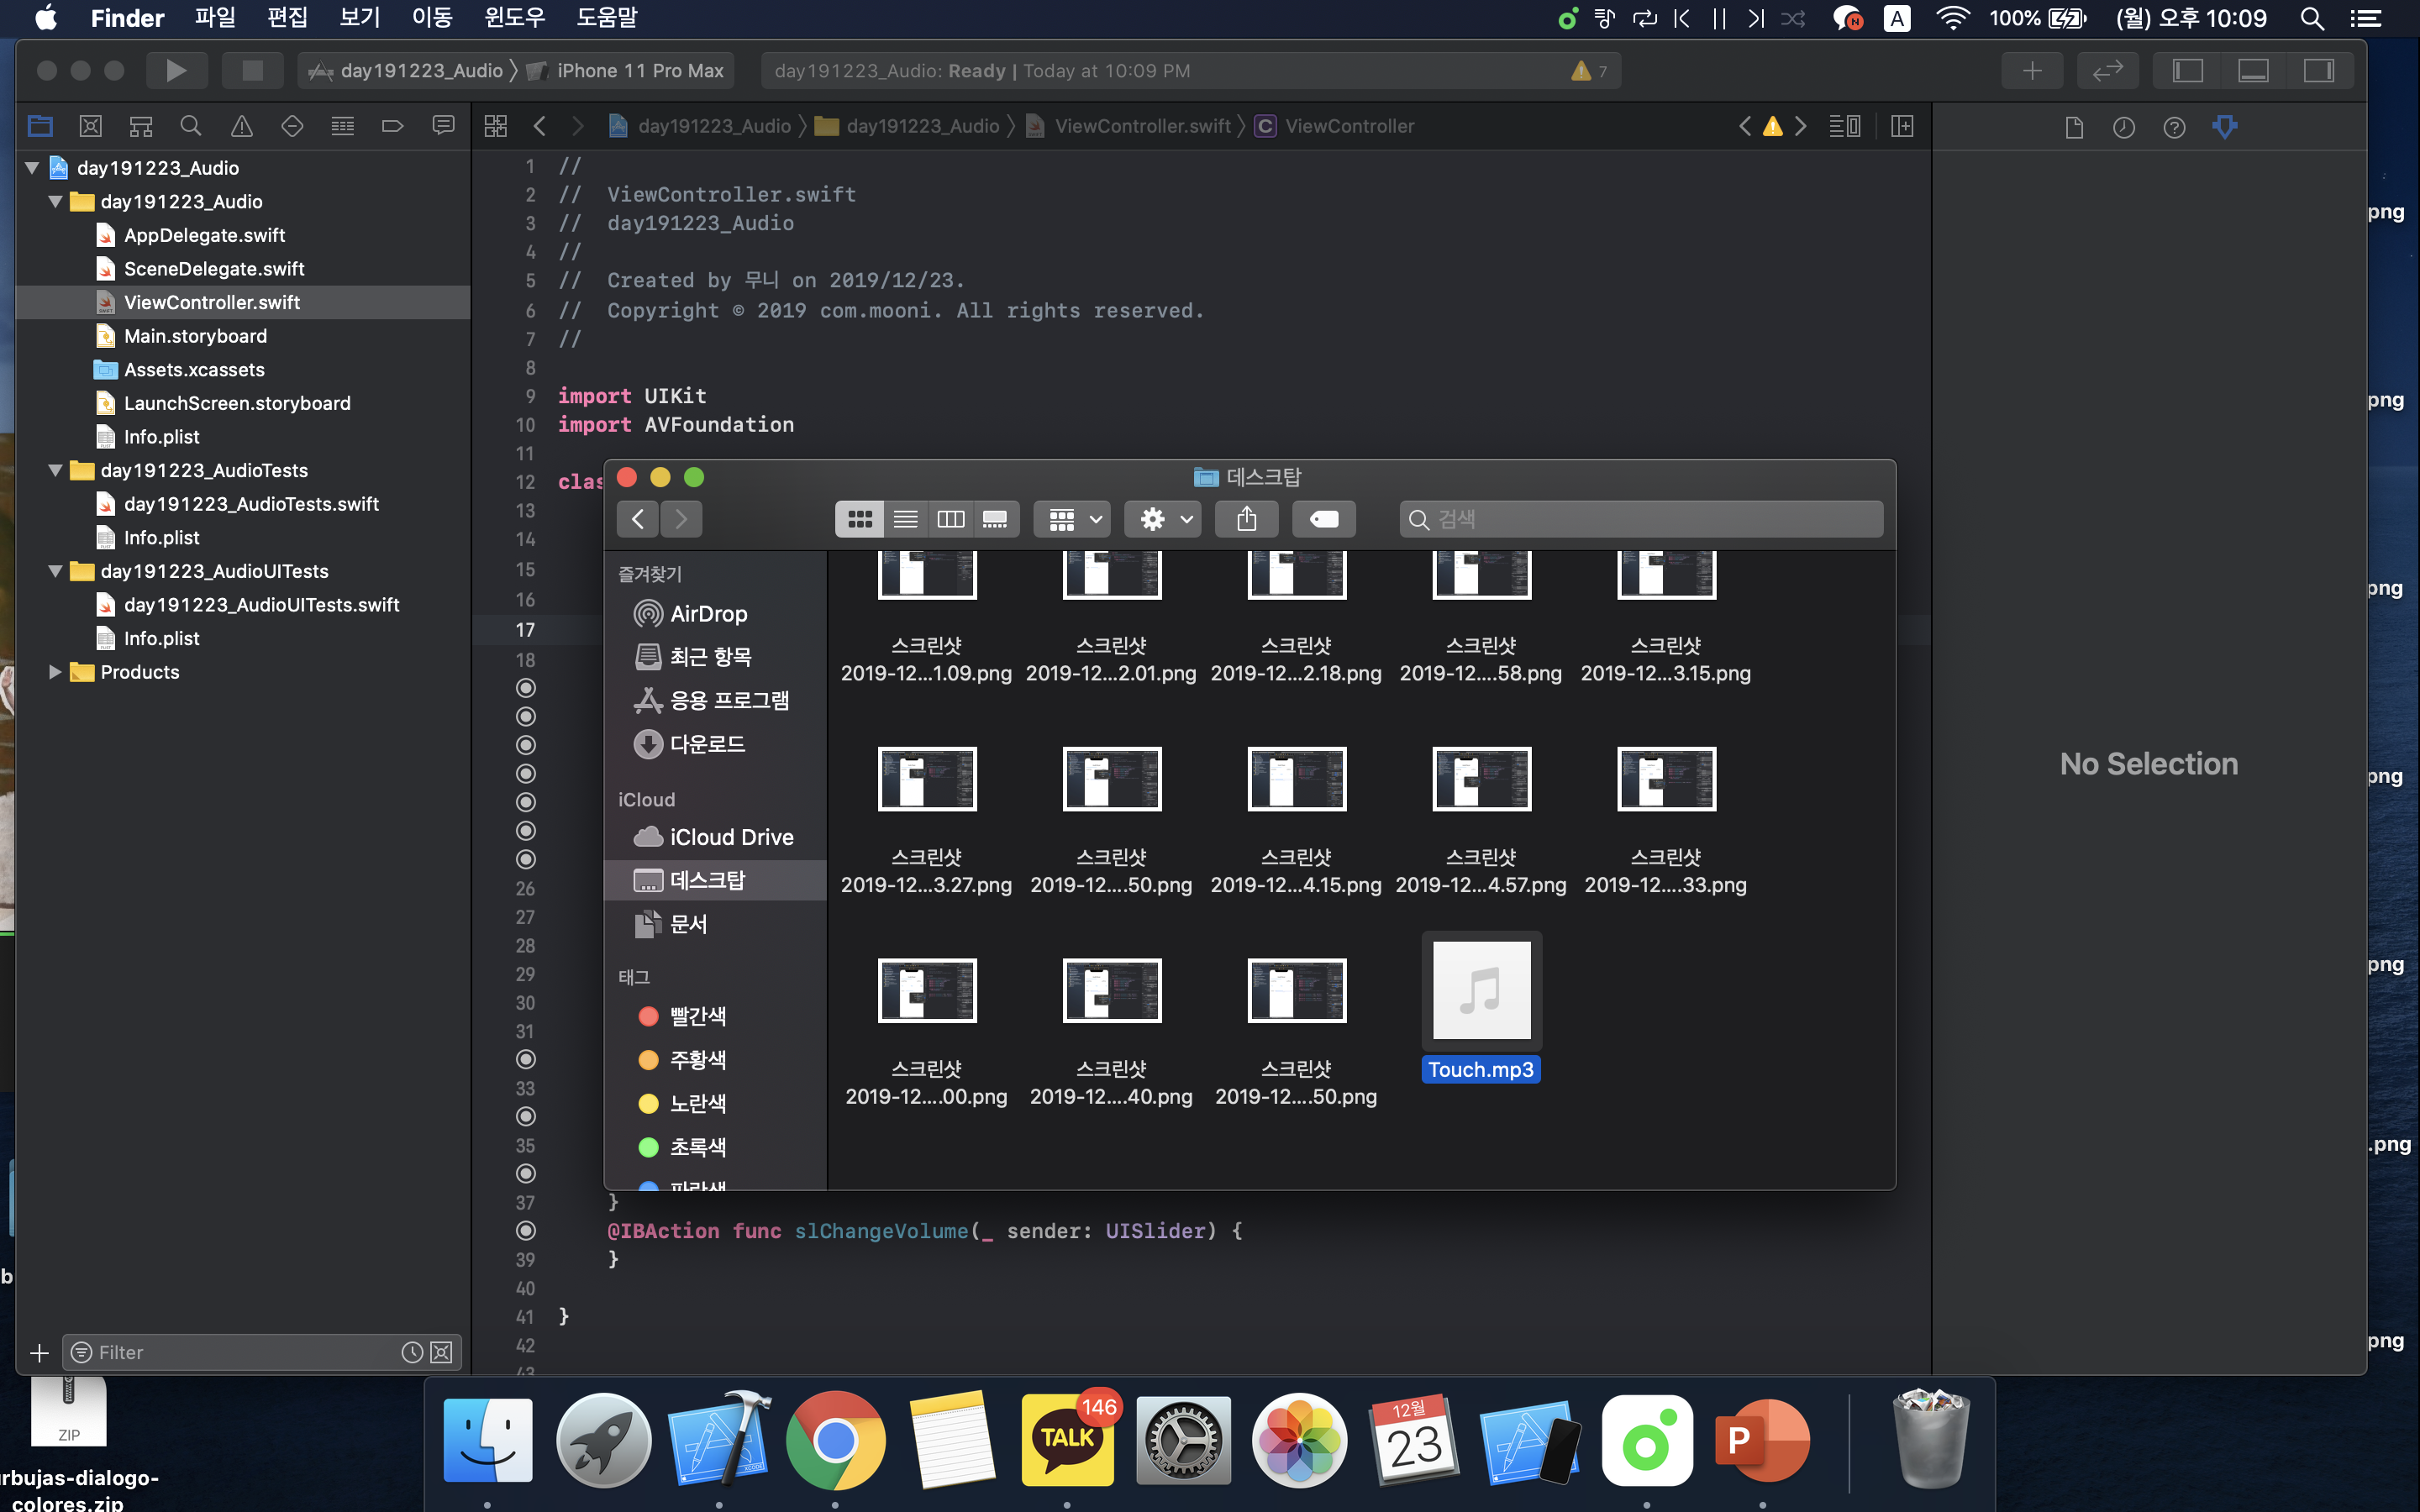Viewport: 2420px width, 1512px height.
Task: Switch Finder to list view
Action: coord(905,519)
